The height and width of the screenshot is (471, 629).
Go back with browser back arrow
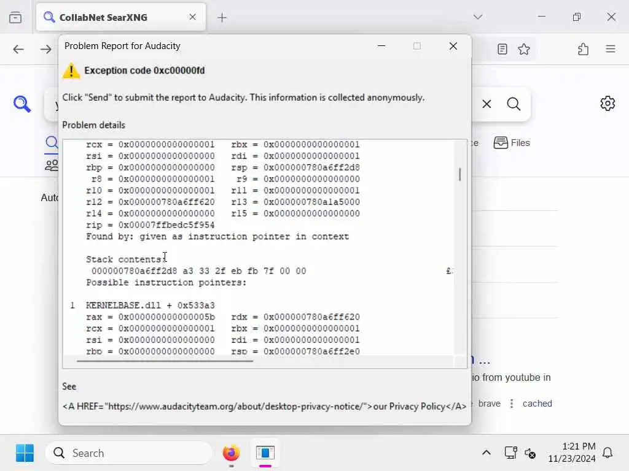(18, 49)
